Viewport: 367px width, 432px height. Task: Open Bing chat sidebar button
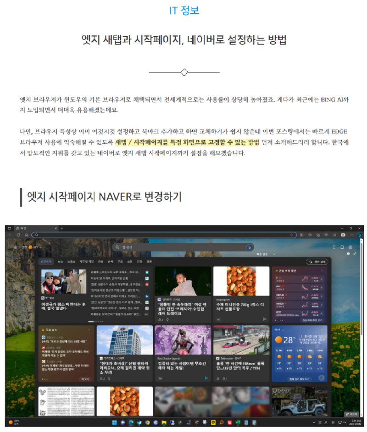click(359, 235)
